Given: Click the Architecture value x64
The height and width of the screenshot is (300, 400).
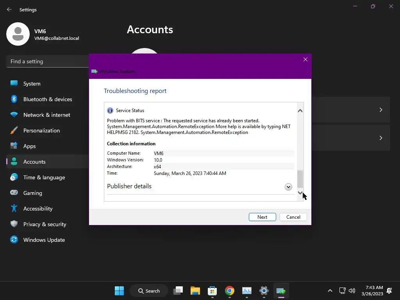Looking at the screenshot, I should pyautogui.click(x=157, y=166).
